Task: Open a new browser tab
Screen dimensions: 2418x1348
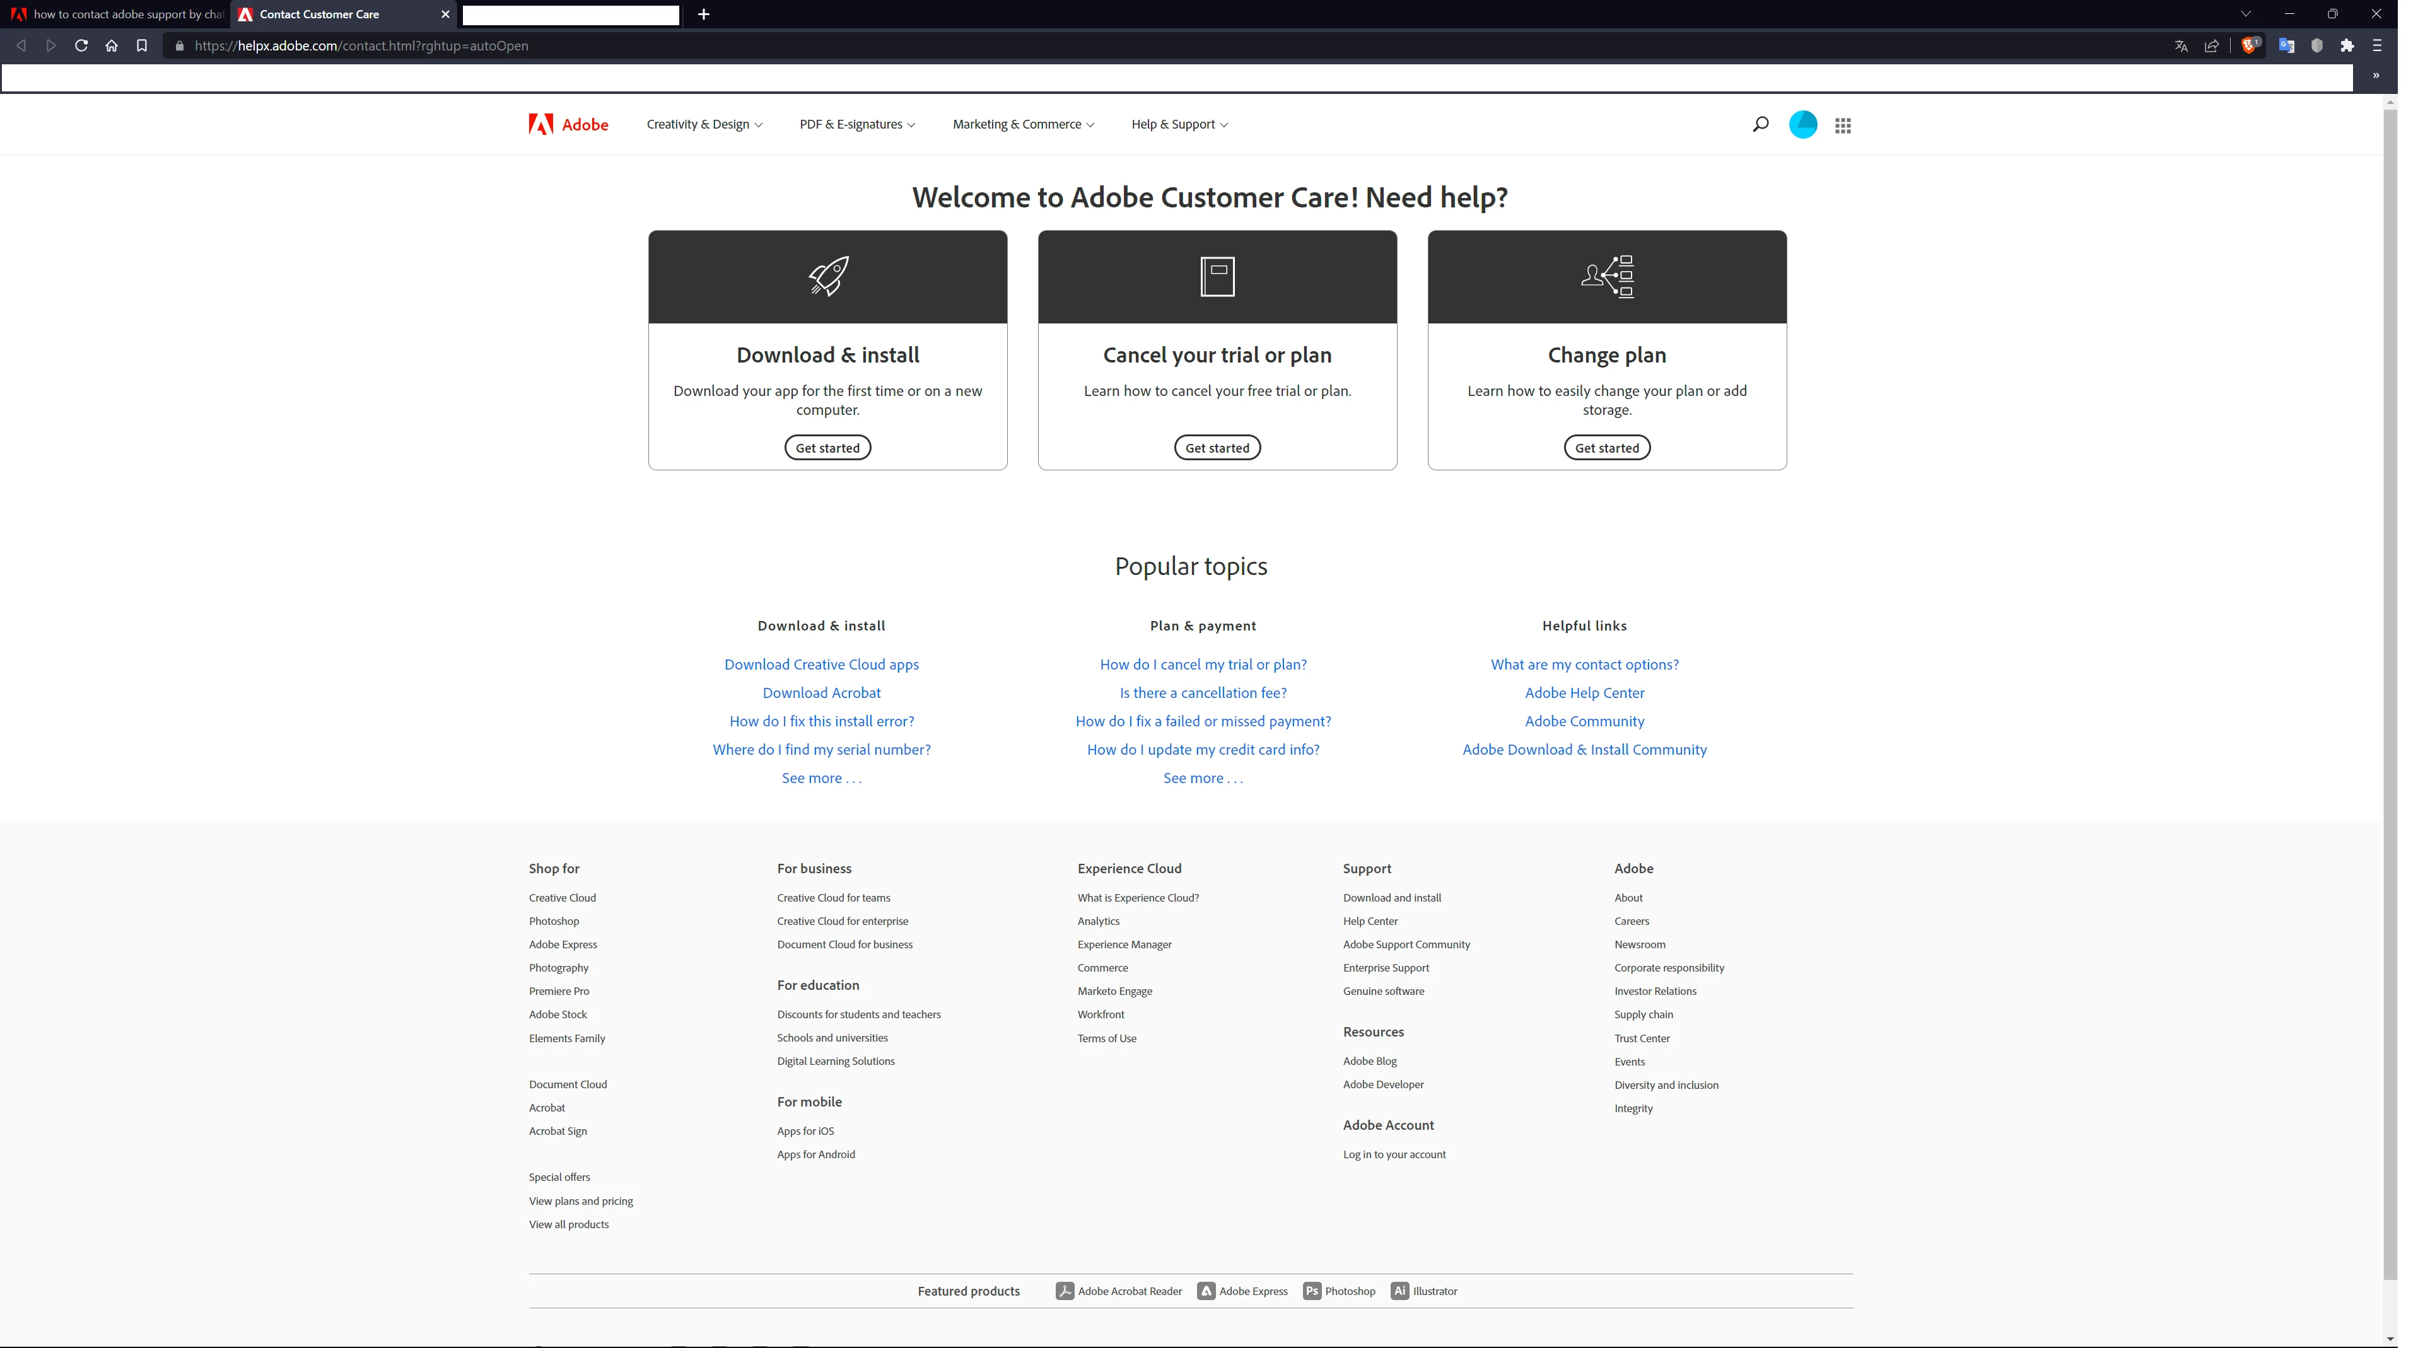Action: coord(704,14)
